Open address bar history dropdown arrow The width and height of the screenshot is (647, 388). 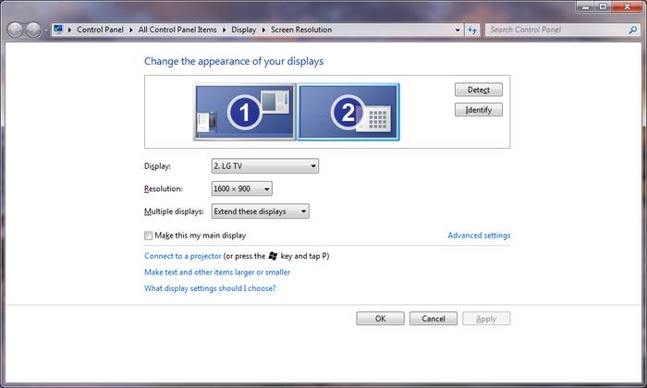point(458,30)
